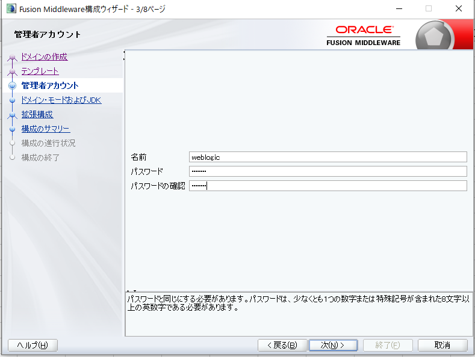Click into the パスワード input field
The height and width of the screenshot is (357, 475).
pos(328,171)
